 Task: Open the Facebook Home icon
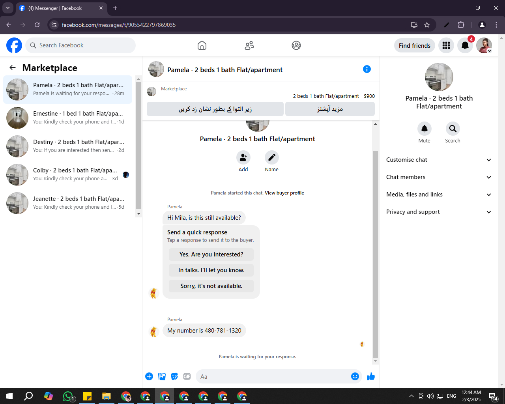pos(202,45)
